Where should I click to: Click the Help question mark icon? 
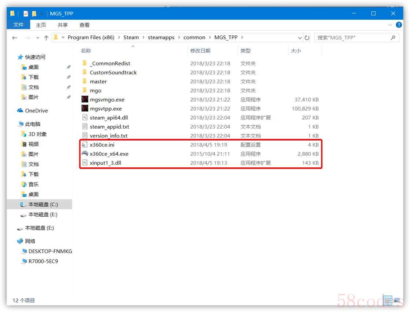pos(399,25)
